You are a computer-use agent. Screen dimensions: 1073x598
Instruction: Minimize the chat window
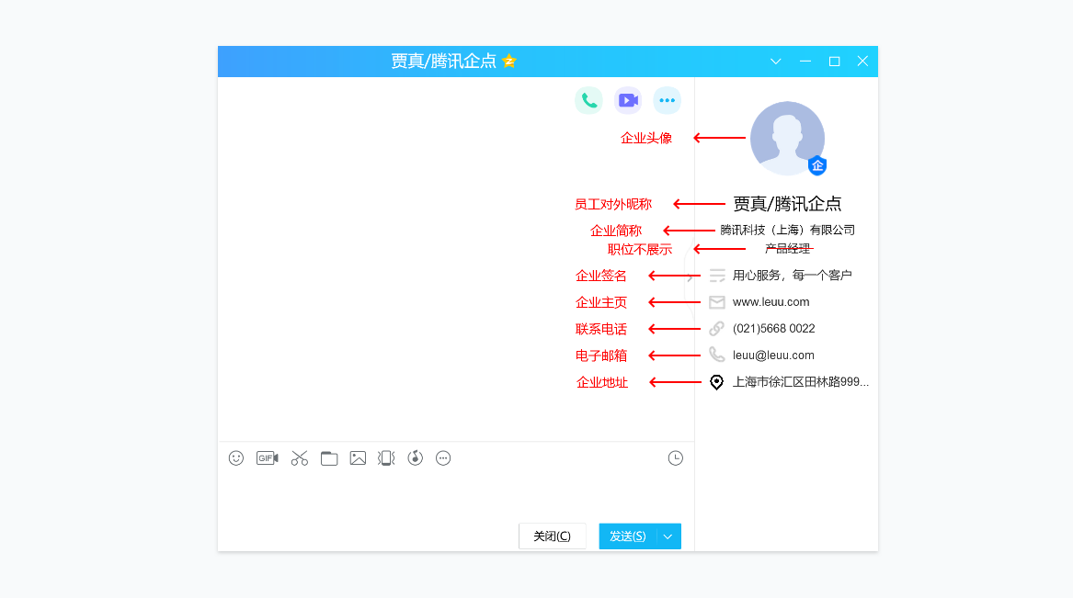click(x=805, y=62)
